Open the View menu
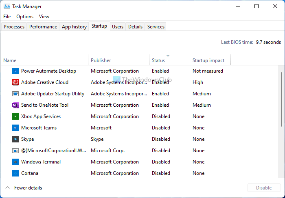Screen dimensions: 285x198 click(x=44, y=17)
